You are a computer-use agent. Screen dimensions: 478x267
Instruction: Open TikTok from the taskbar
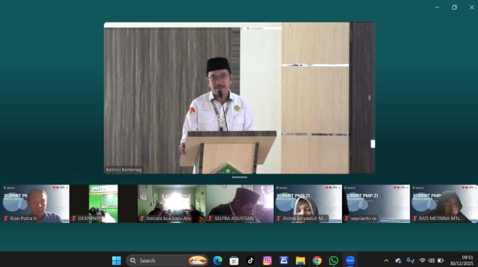[251, 261]
